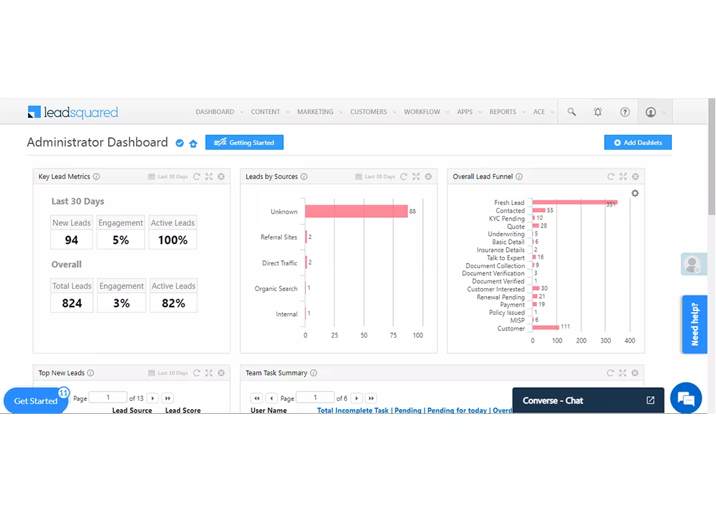This screenshot has height=527, width=716.
Task: Refresh the Key Lead Metrics dashlet
Action: click(197, 176)
